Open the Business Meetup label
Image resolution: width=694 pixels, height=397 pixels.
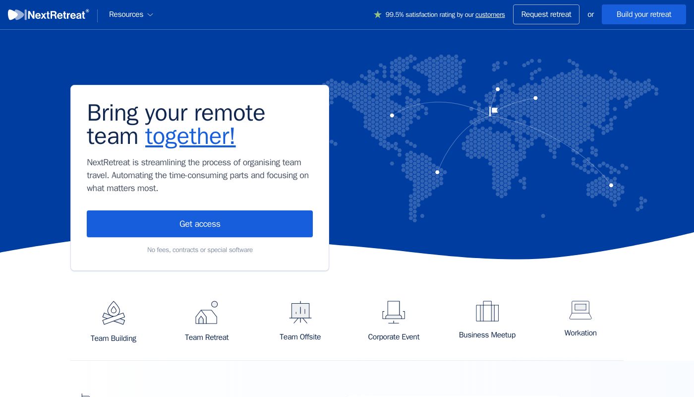pyautogui.click(x=487, y=335)
